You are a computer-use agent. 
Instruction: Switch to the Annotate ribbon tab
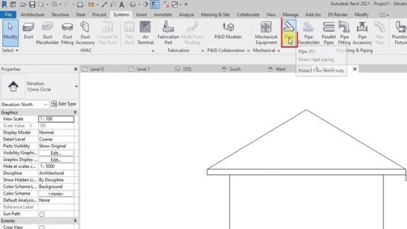click(163, 15)
